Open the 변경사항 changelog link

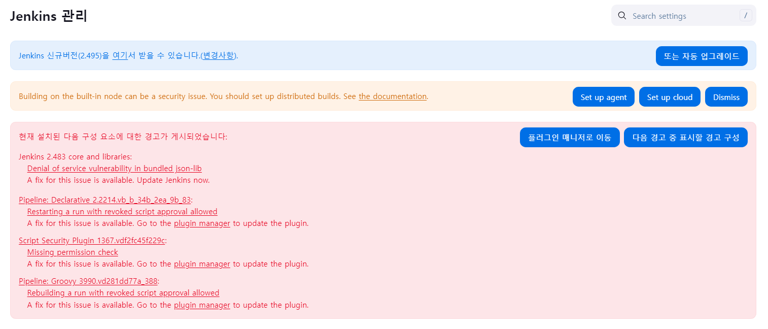(218, 55)
